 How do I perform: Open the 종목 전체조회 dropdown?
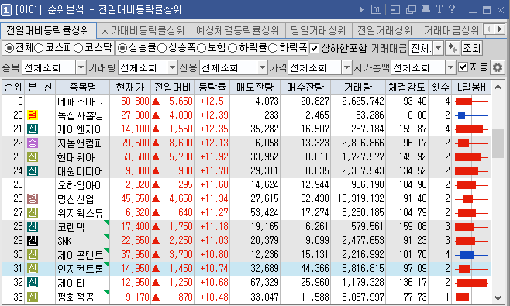[x=81, y=67]
